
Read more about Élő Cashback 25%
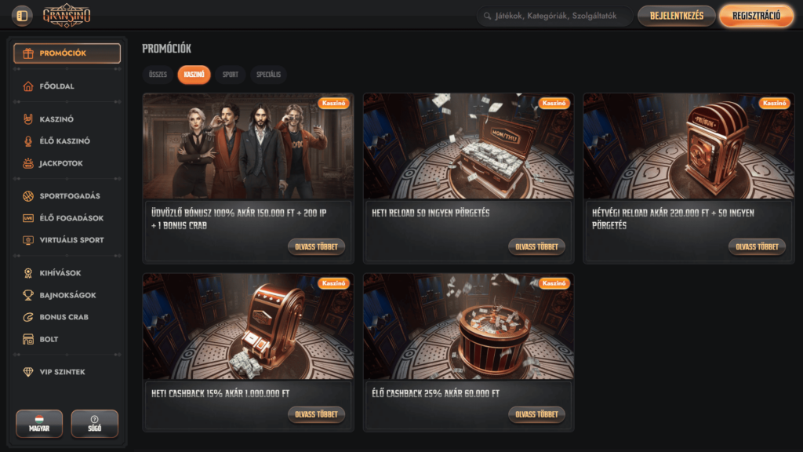pos(536,414)
